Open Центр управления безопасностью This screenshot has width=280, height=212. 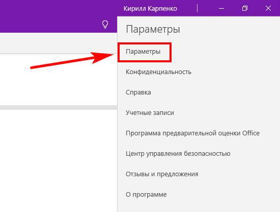coord(178,154)
